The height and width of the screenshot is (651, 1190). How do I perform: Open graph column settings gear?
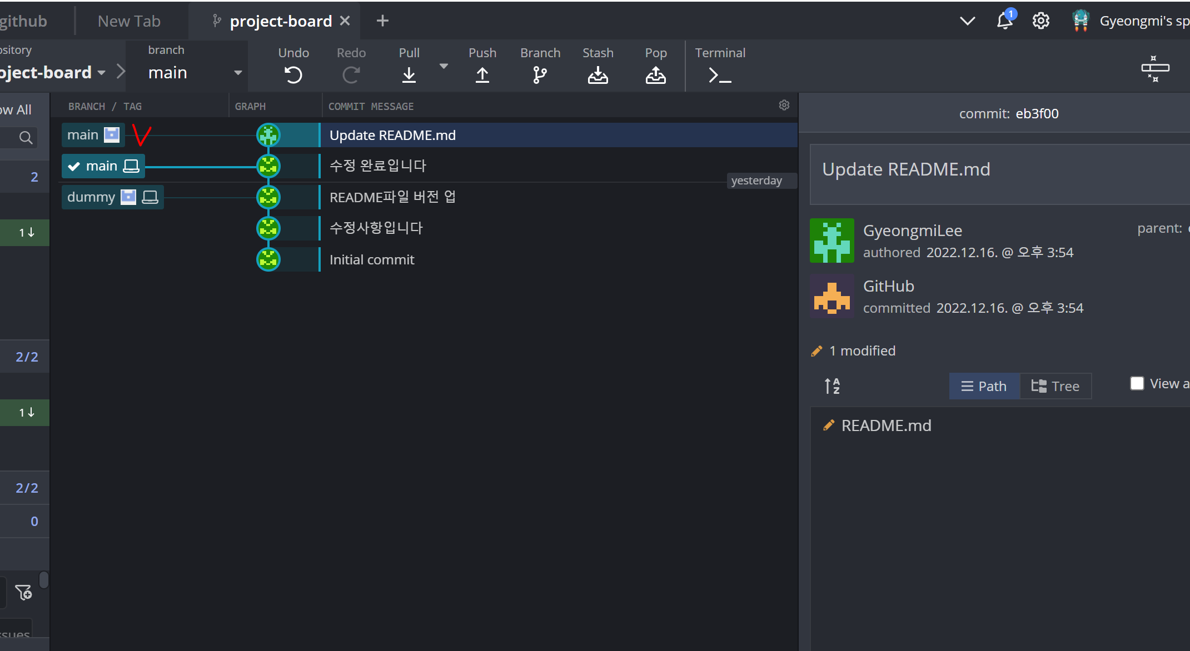(x=784, y=105)
